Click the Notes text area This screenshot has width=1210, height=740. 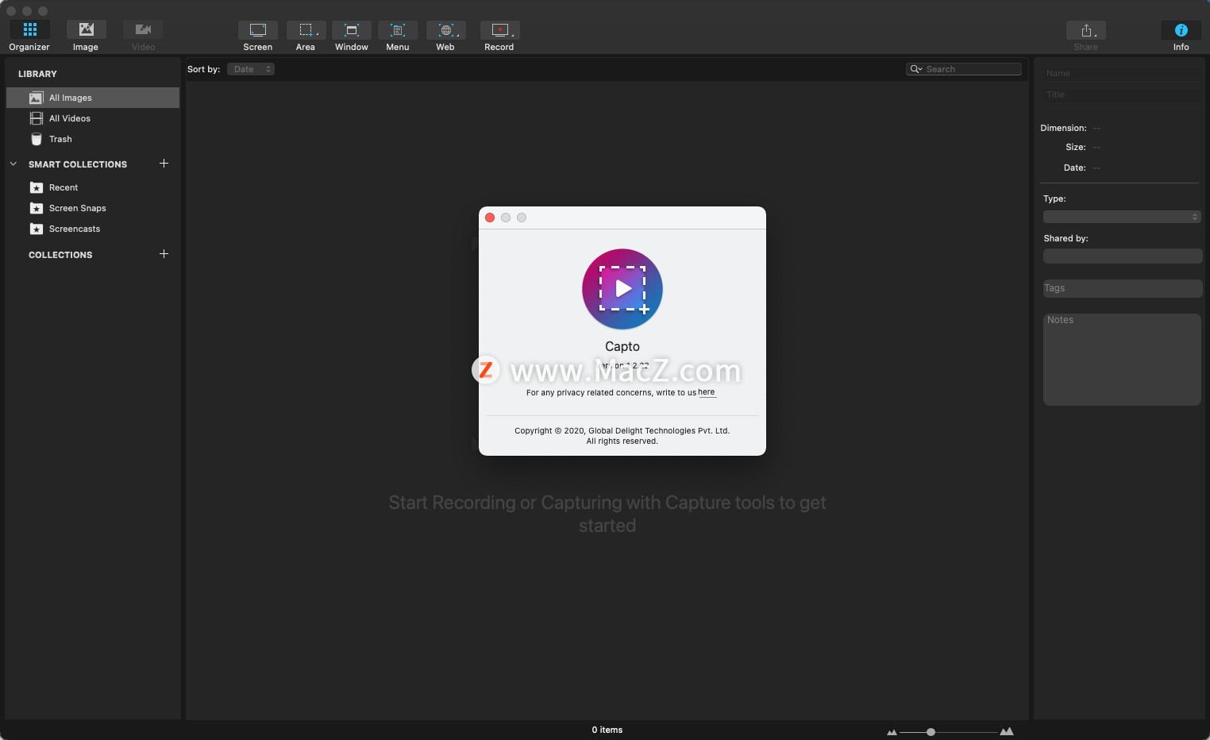click(1122, 360)
